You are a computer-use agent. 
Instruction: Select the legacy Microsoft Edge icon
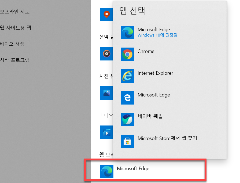(127, 98)
